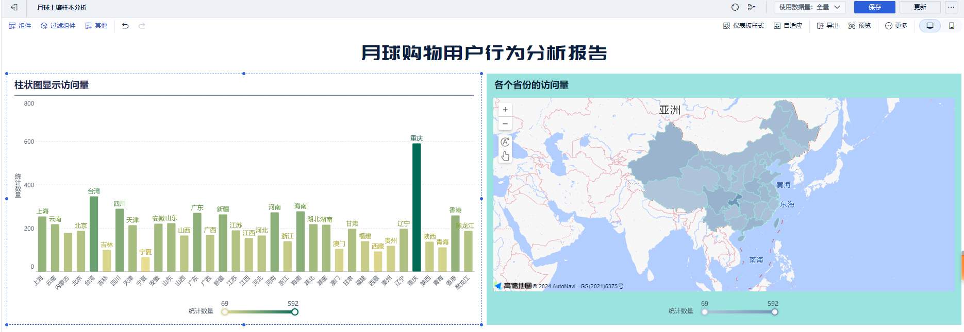Open the 过滤组件 menu

(x=58, y=26)
